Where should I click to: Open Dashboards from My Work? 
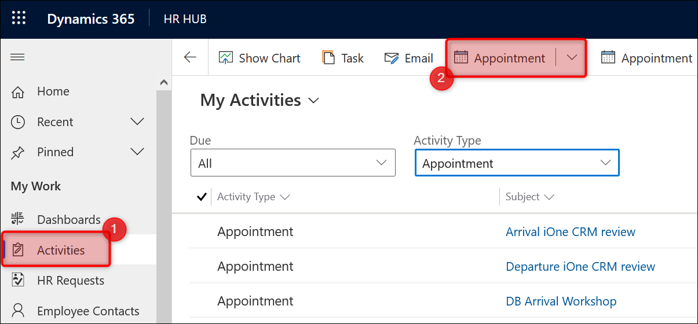(x=68, y=220)
